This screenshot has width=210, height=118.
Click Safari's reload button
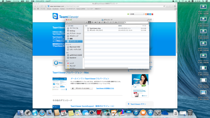[x=164, y=6]
